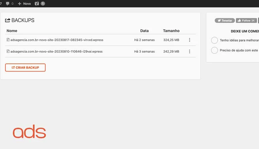Open backup adsagencia.com.br-novo-site-20230810-110646-i29vai.wpress

[x=56, y=51]
